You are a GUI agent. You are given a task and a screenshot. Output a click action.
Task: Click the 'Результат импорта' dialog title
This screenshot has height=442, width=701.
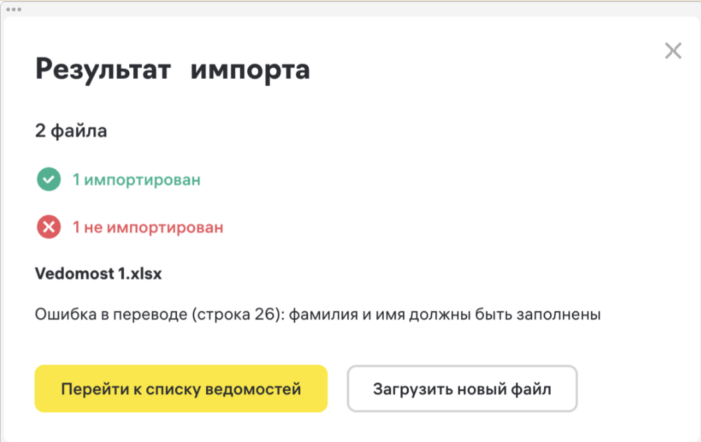coord(172,69)
